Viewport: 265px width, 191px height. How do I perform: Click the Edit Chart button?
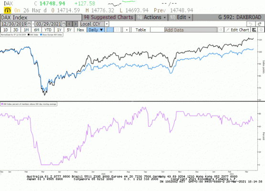click(x=237, y=30)
